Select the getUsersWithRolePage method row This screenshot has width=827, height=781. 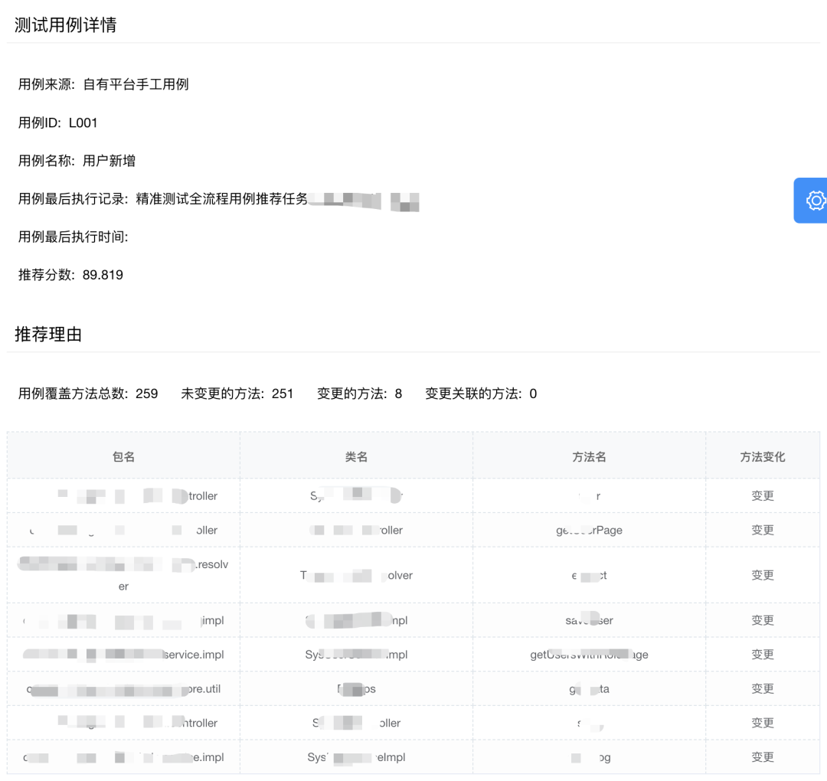coord(587,655)
